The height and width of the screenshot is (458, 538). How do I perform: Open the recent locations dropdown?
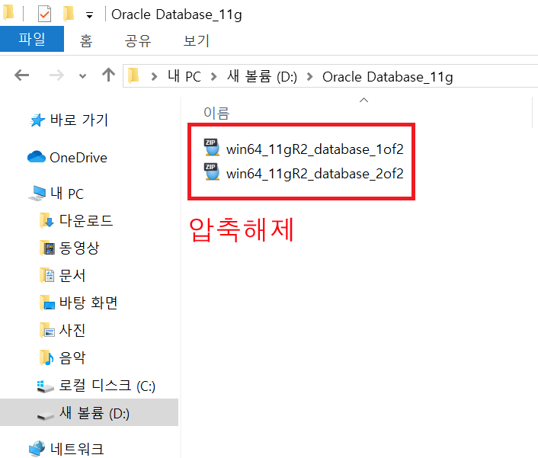pyautogui.click(x=83, y=75)
